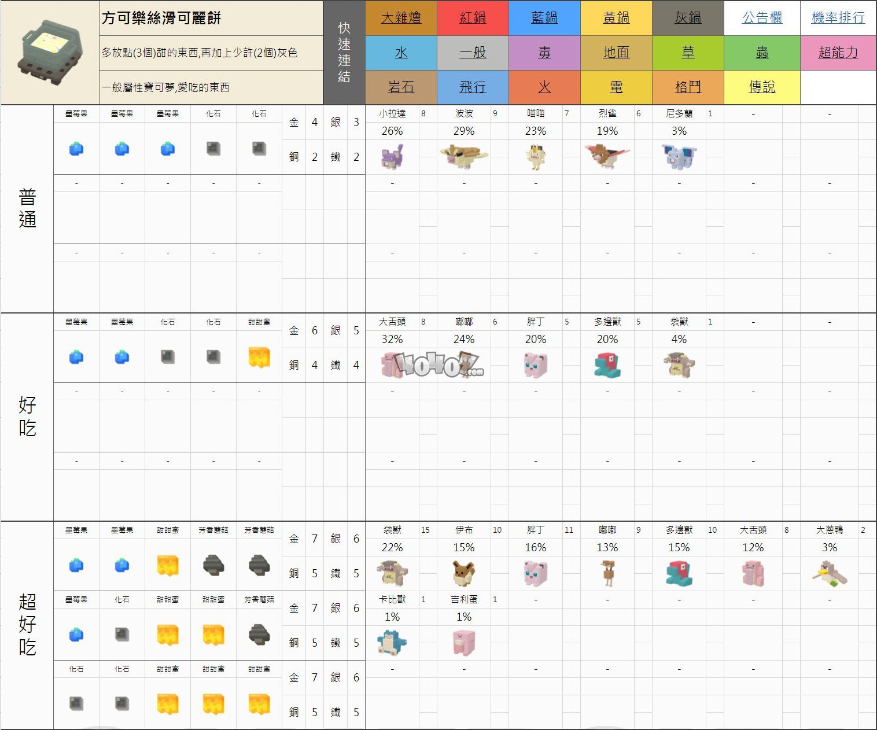
Task: Click the 小拉達 Pokémon icon
Action: click(x=392, y=157)
